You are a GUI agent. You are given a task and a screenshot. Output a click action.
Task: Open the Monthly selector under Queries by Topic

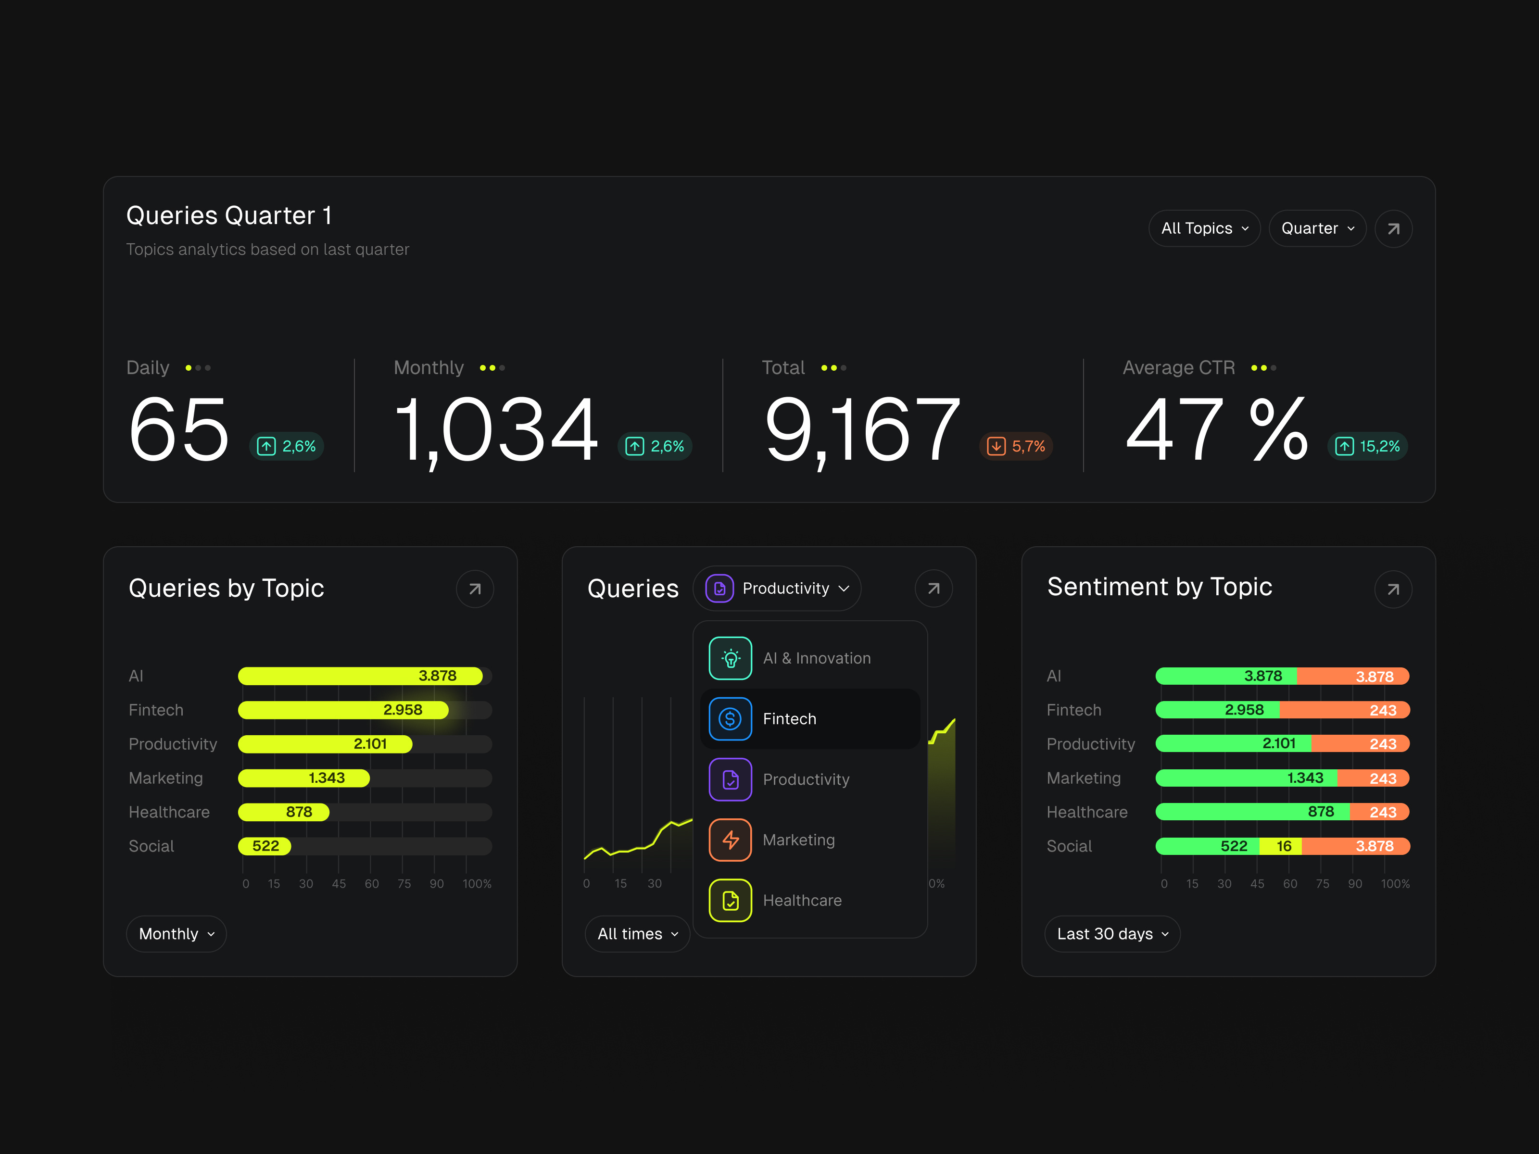click(x=176, y=933)
